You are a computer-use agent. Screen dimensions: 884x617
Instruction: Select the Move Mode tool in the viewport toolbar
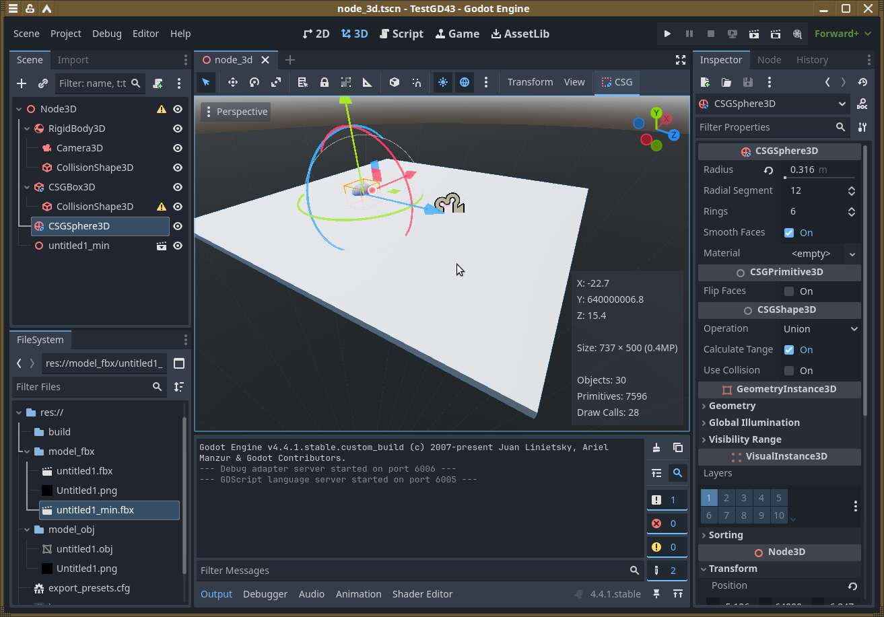point(233,82)
